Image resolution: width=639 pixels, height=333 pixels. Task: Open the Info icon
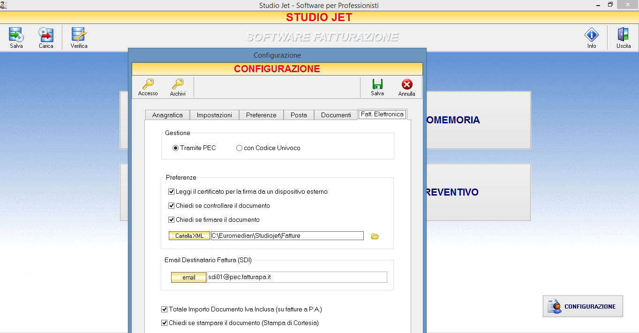[592, 35]
